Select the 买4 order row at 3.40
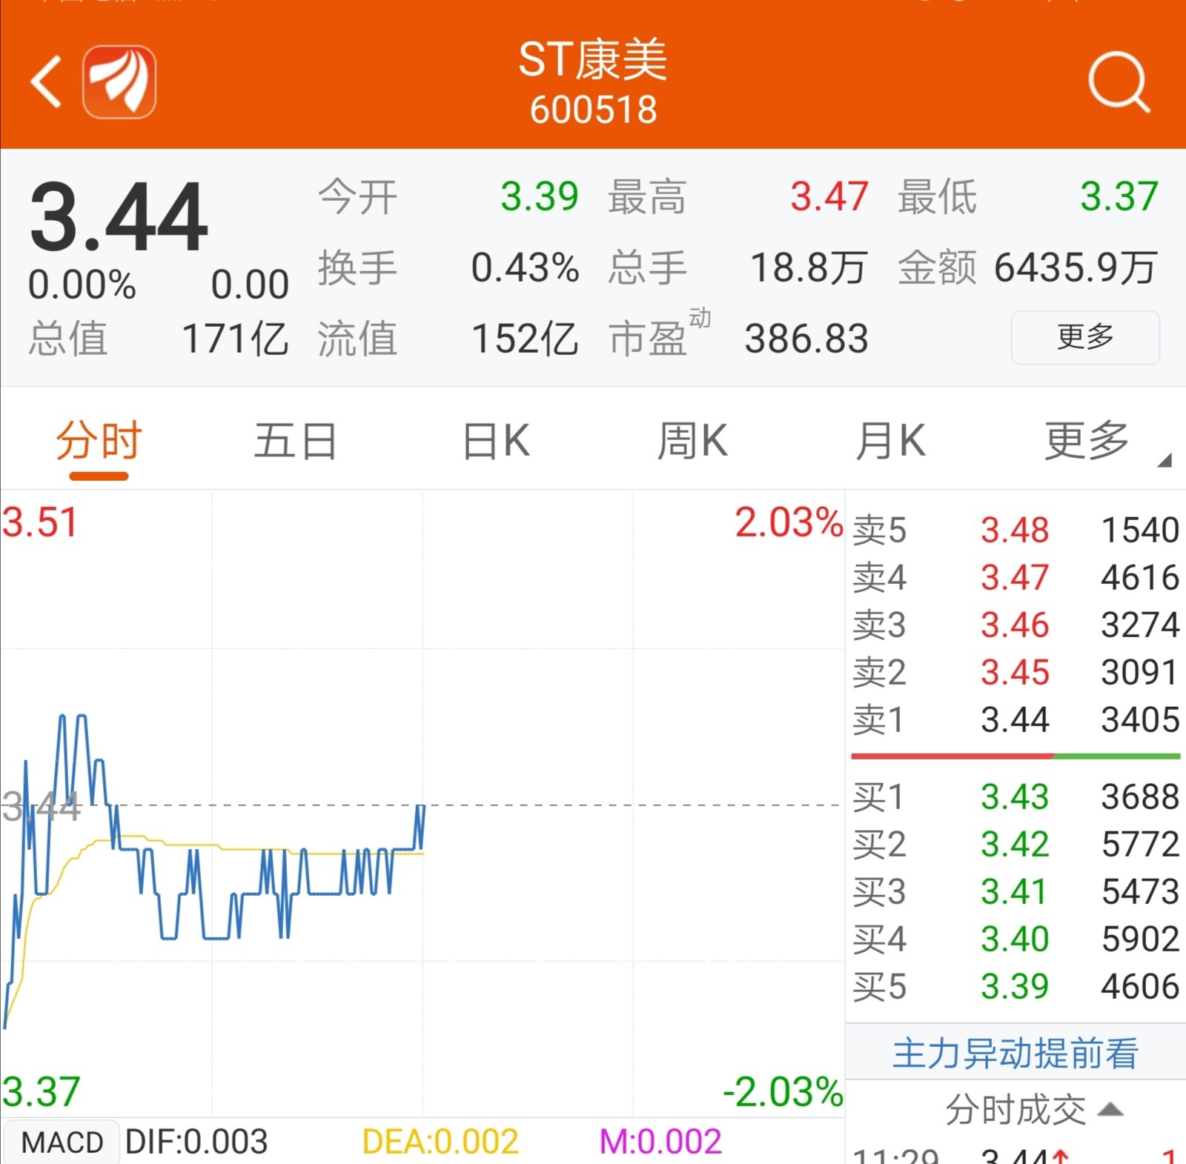Viewport: 1186px width, 1164px height. tap(1015, 939)
